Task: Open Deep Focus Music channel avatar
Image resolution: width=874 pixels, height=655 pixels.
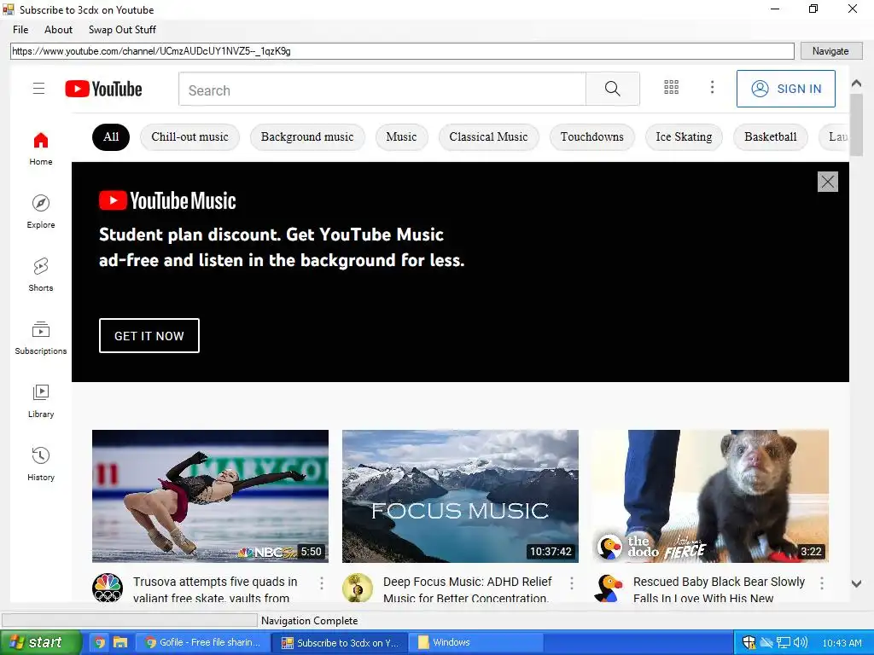Action: [x=358, y=588]
